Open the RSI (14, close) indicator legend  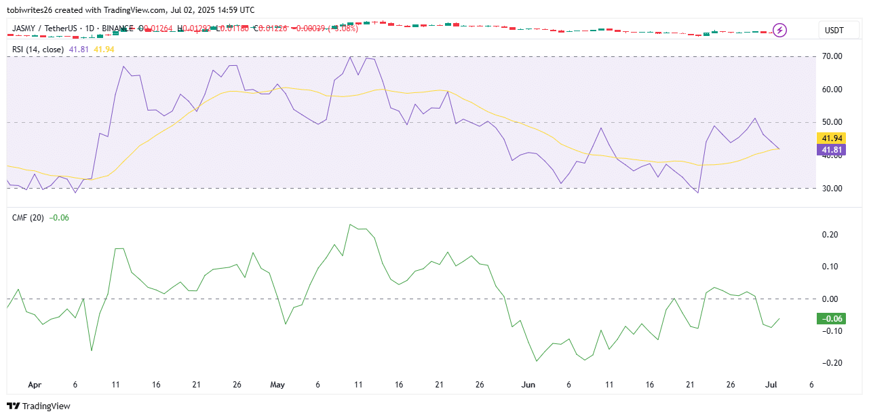[x=38, y=50]
